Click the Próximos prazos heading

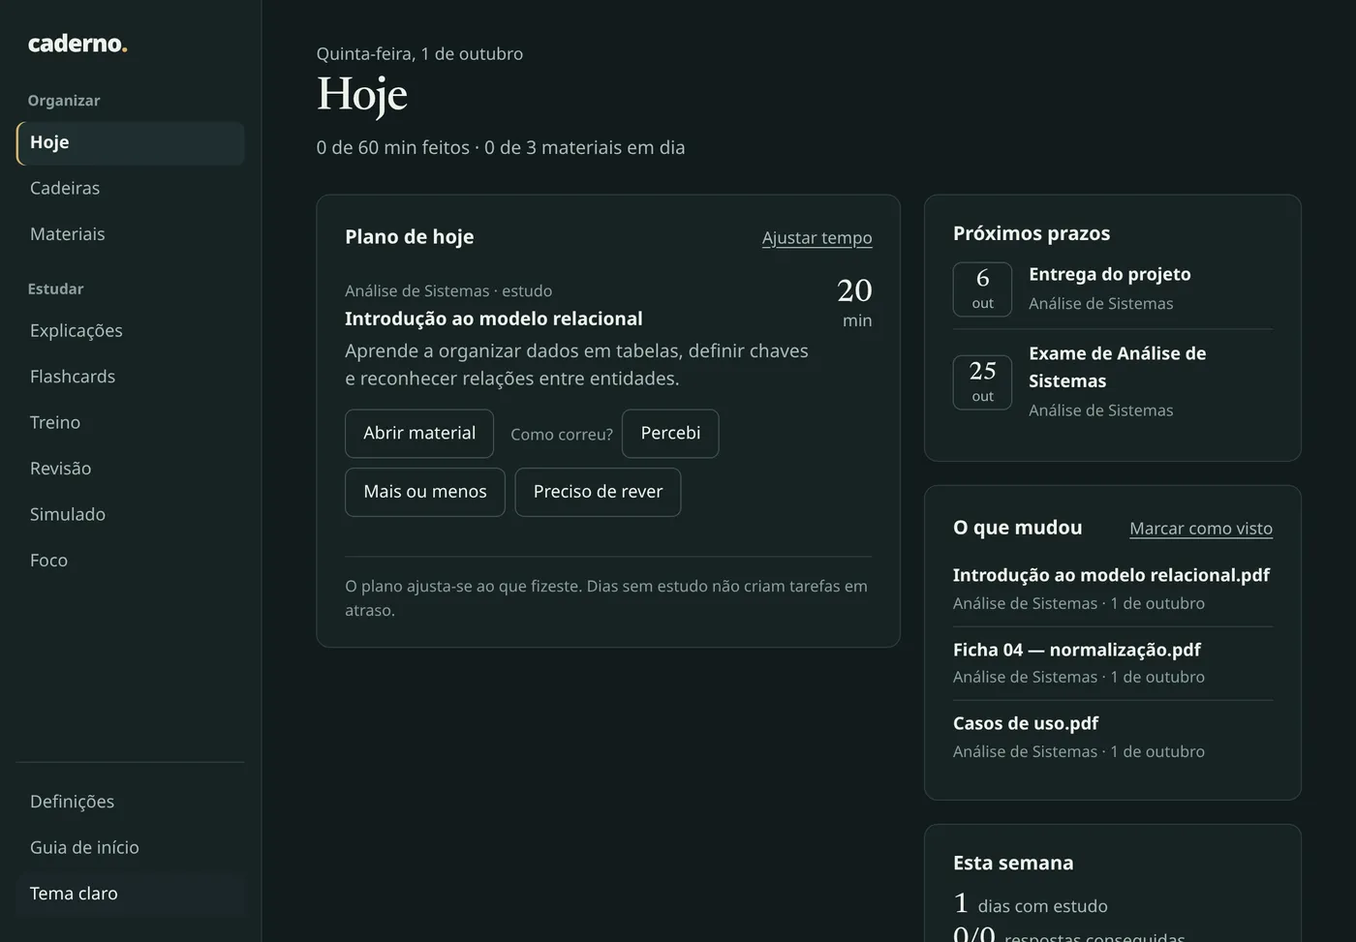tap(1032, 233)
